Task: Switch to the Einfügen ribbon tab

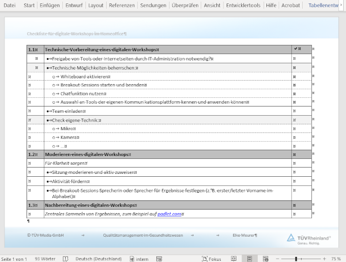Action: 50,5
